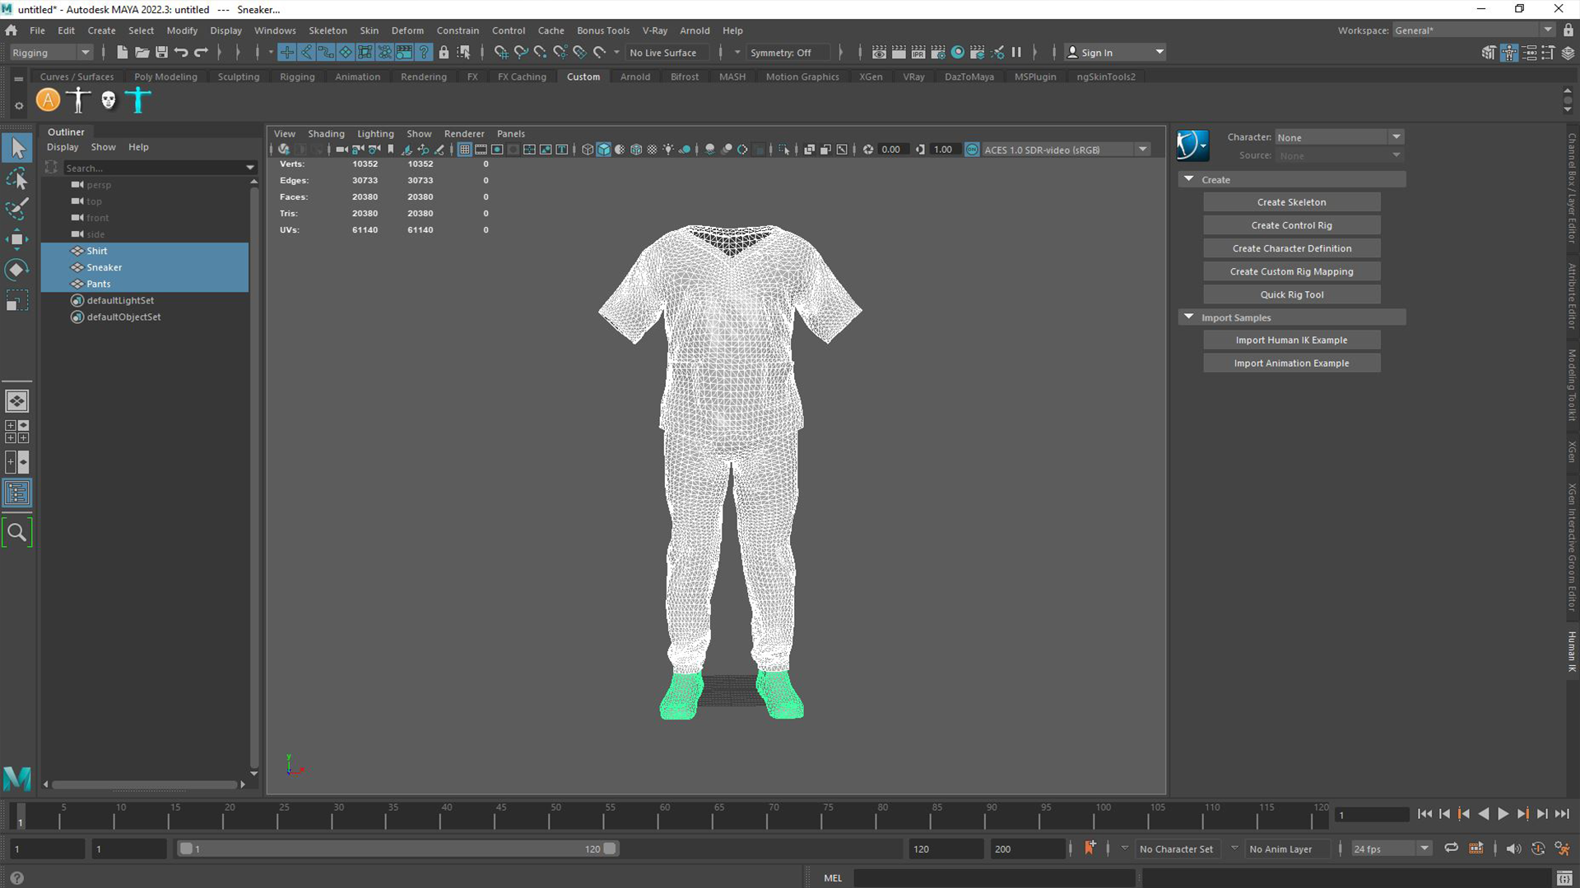
Task: Toggle the audio mute speaker icon
Action: click(1513, 849)
